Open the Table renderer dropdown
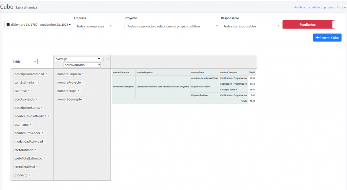This screenshot has width=347, height=190. click(24, 62)
